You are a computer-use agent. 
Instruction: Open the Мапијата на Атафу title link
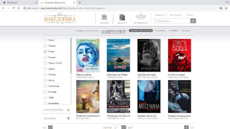point(117,75)
